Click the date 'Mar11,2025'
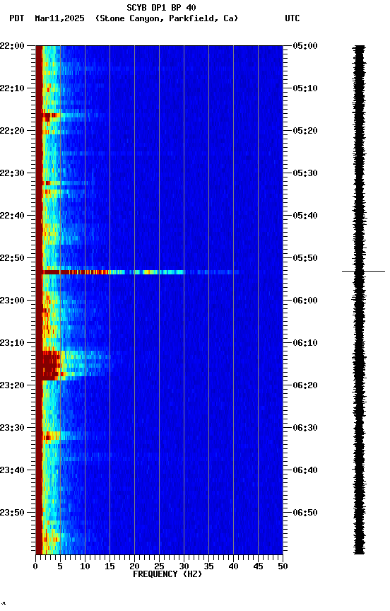This screenshot has height=611, width=390. click(x=59, y=18)
